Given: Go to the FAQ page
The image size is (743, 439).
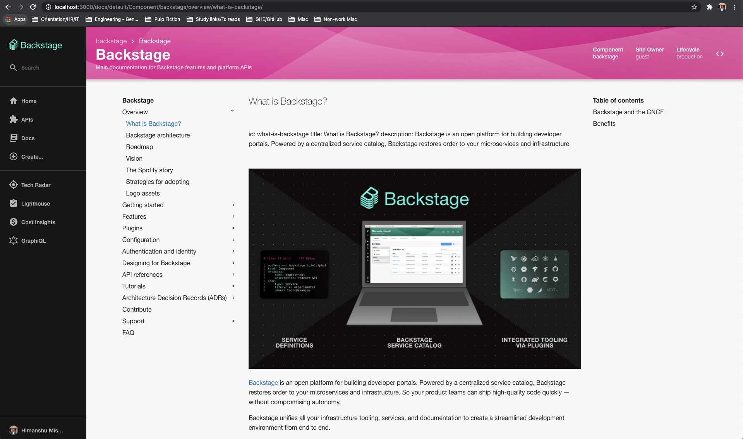Looking at the screenshot, I should (x=128, y=333).
